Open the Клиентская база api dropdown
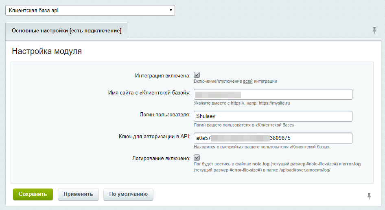This screenshot has width=385, height=210. (x=90, y=10)
